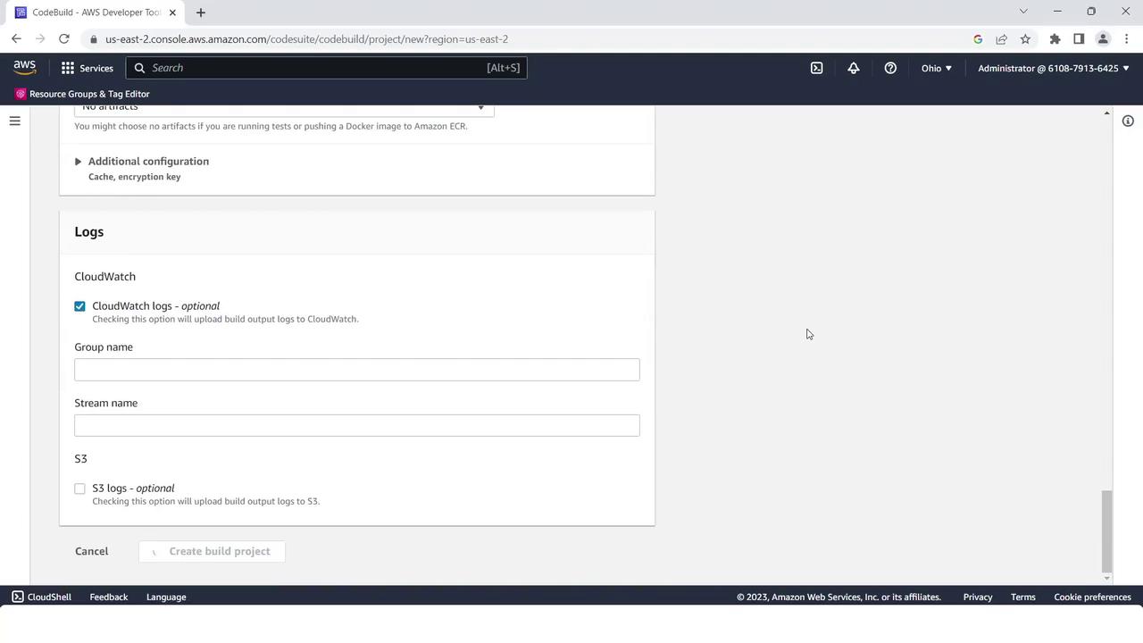Uncheck the CloudWatch logs checkbox
Screen dimensions: 1143x643
[79, 306]
